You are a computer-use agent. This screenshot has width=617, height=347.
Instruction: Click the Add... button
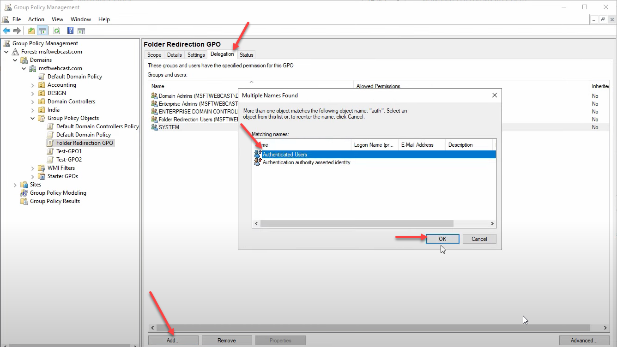[173, 341]
